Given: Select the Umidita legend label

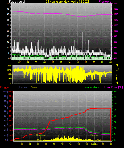Looking at the screenshot, I should click(22, 87).
